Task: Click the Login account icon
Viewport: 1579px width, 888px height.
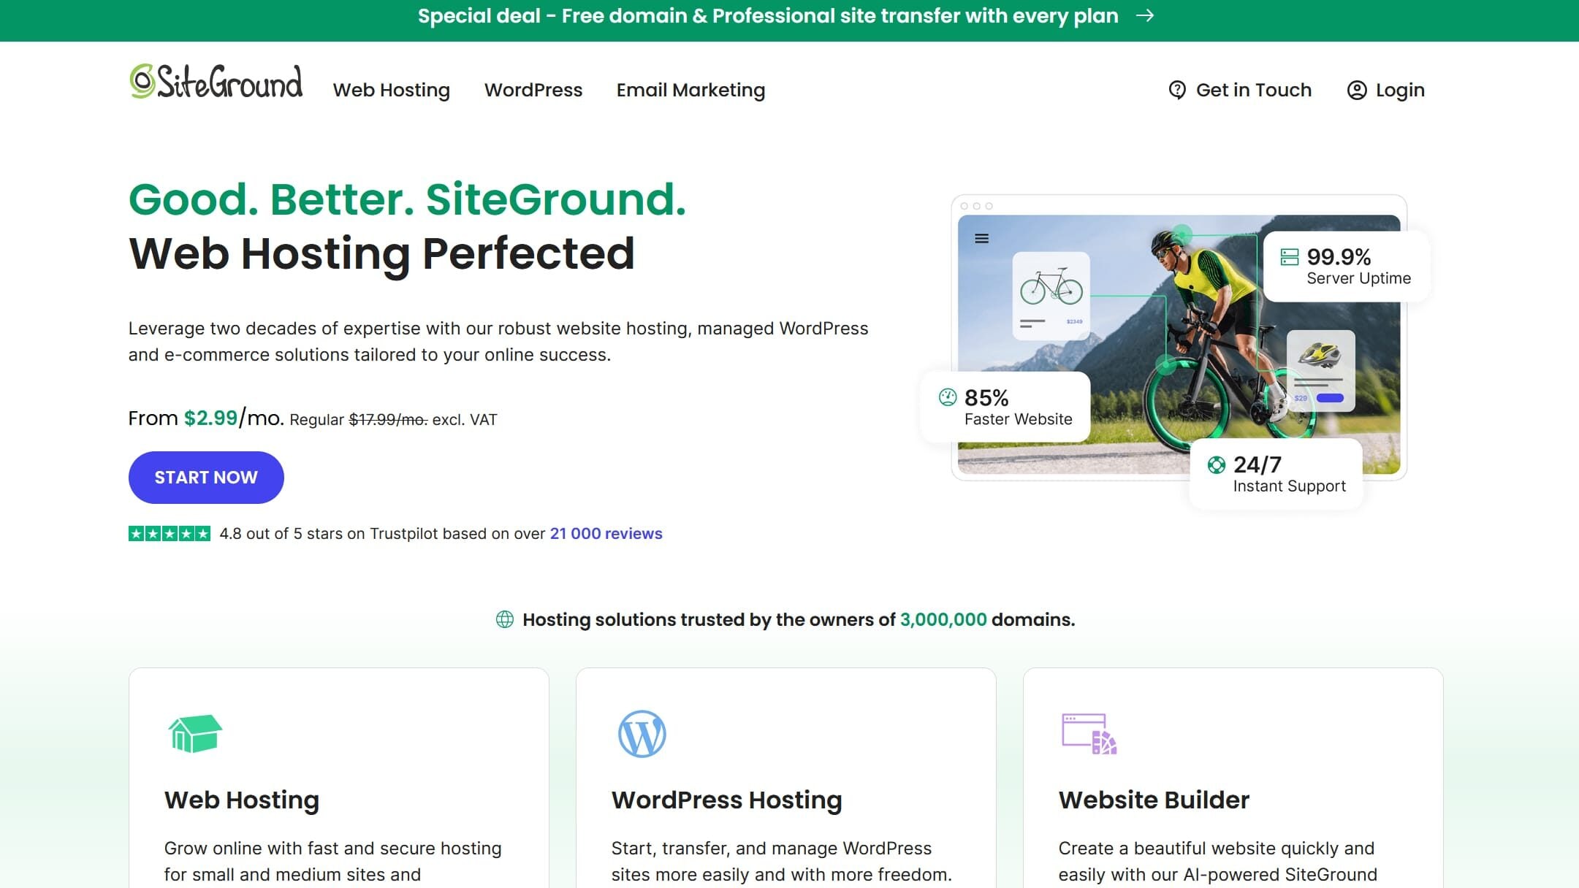Action: (1357, 89)
